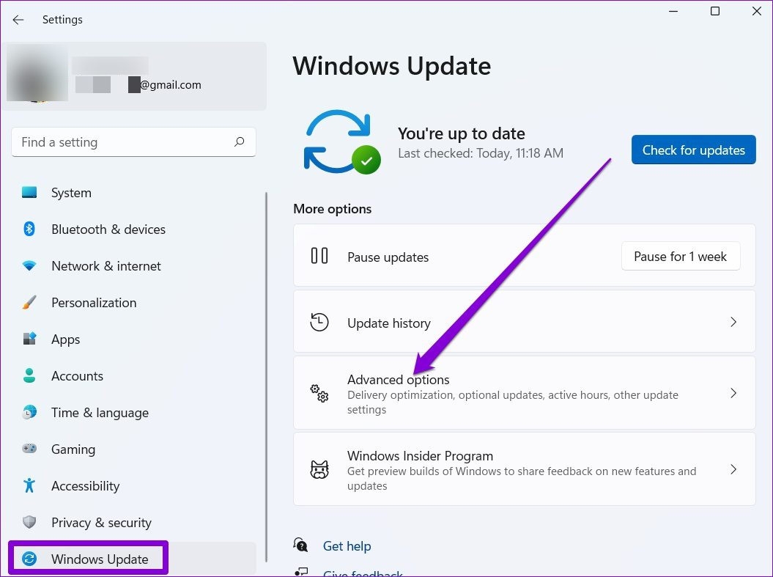Click the search magnifier icon

click(x=239, y=142)
